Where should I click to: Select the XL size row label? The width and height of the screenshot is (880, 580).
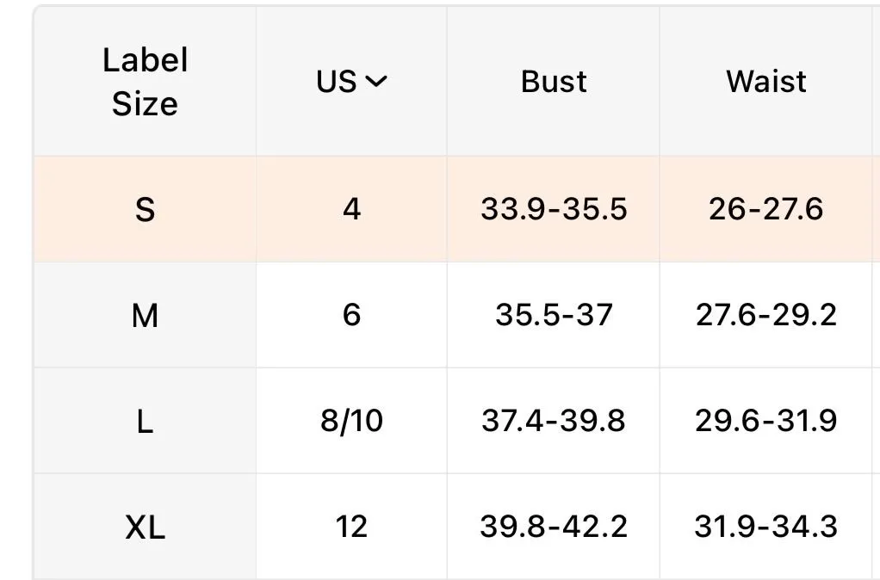pyautogui.click(x=145, y=528)
